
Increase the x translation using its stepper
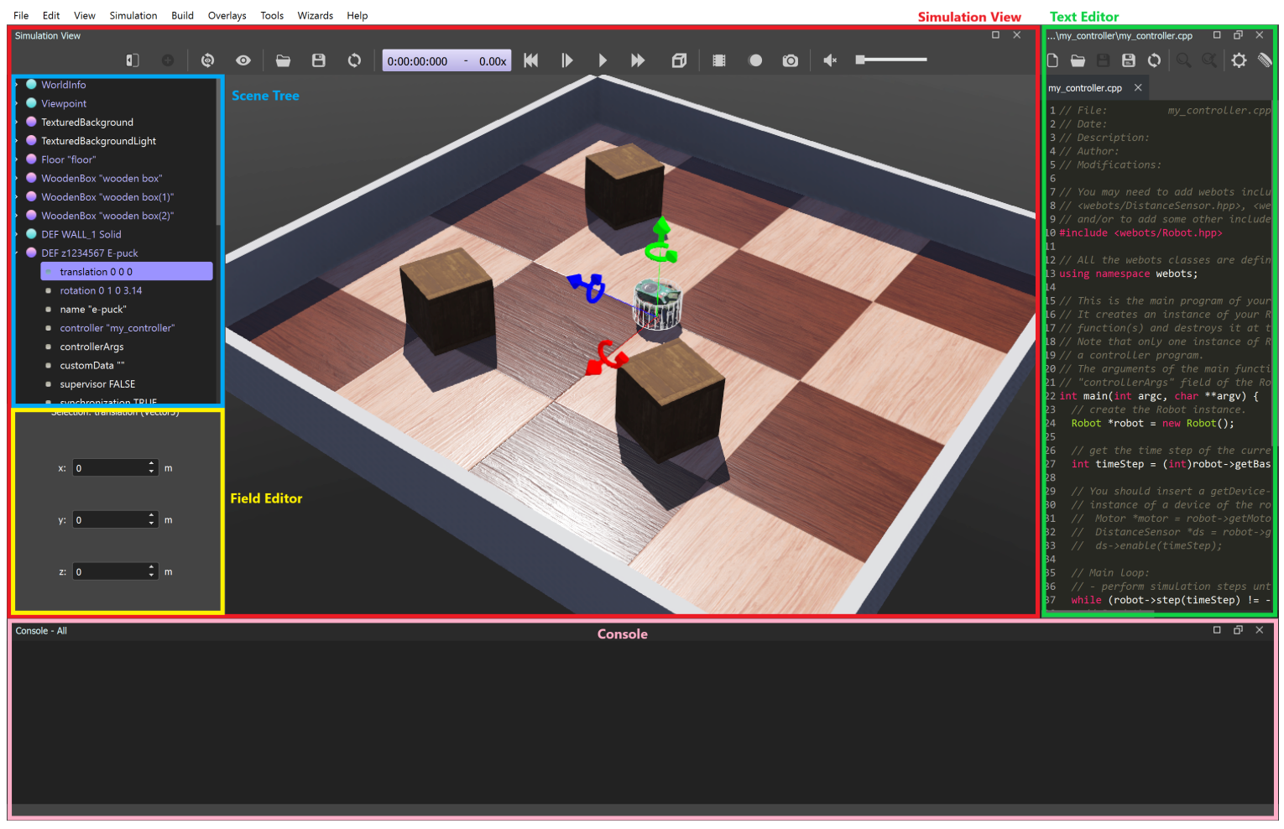150,463
